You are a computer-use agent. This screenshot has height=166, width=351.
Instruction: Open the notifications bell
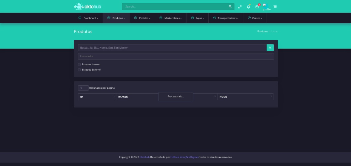click(x=248, y=7)
